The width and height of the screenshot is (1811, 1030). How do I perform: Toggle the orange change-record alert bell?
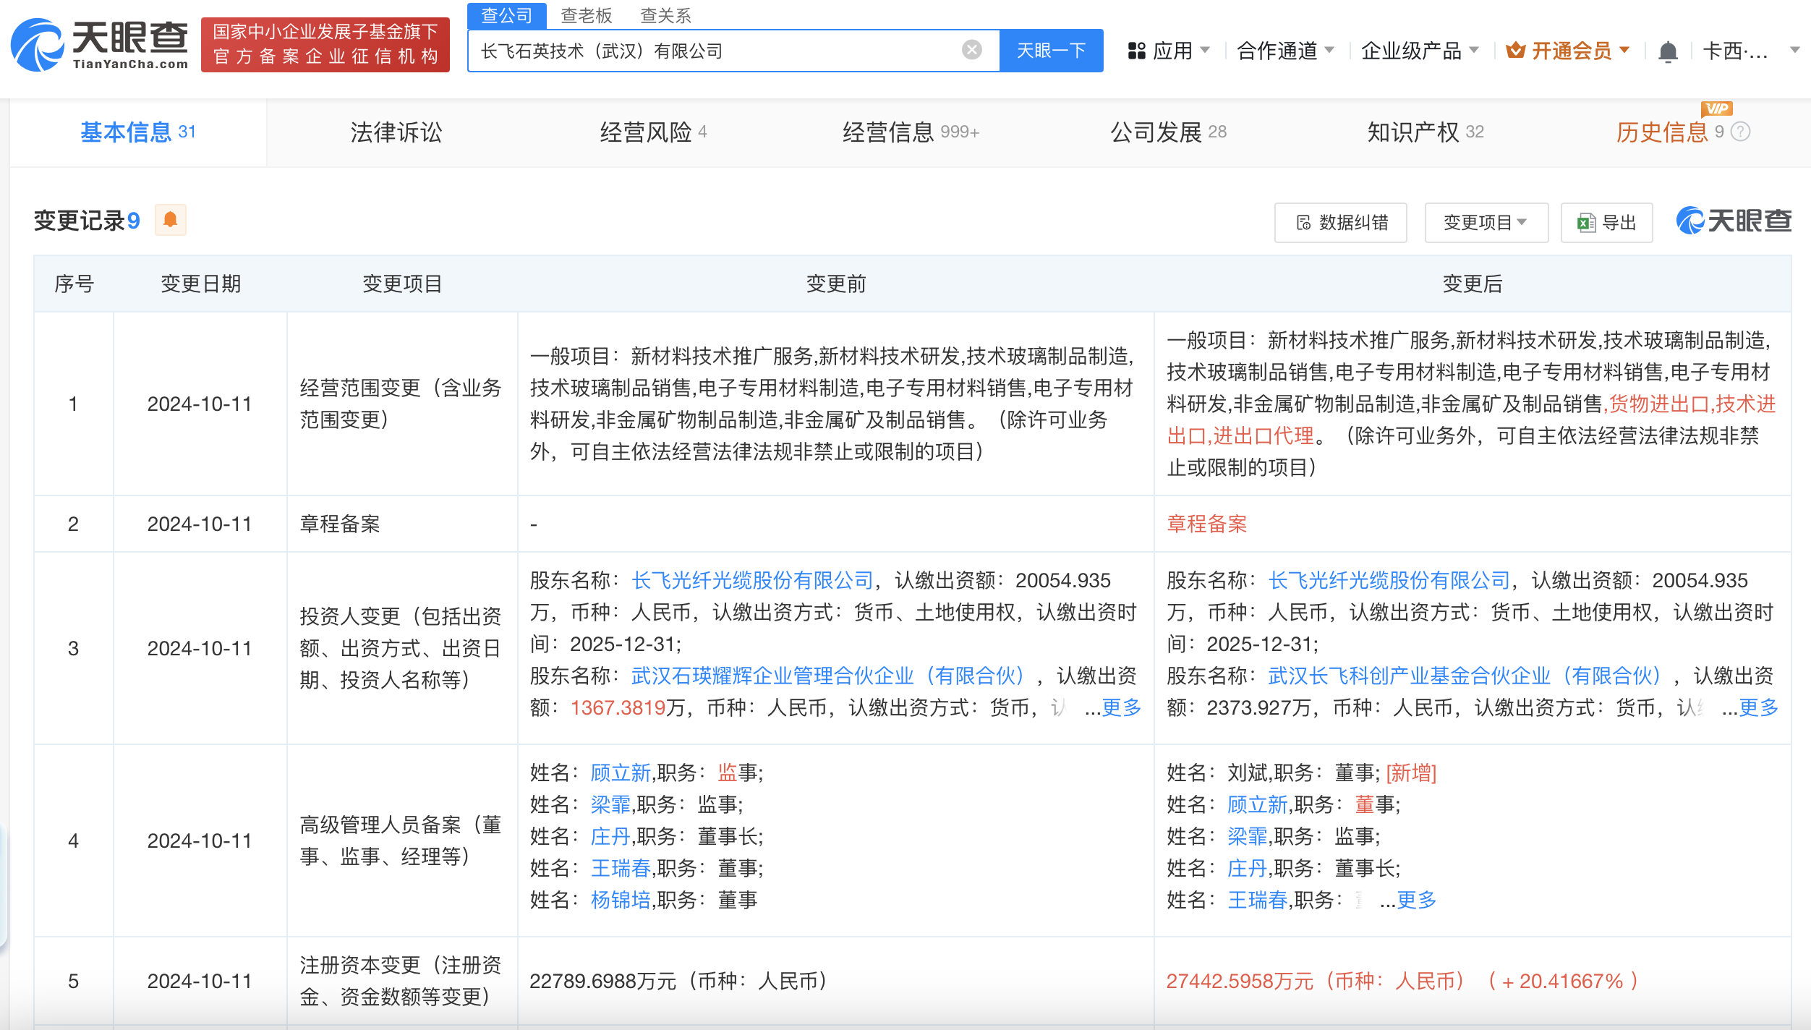(171, 220)
